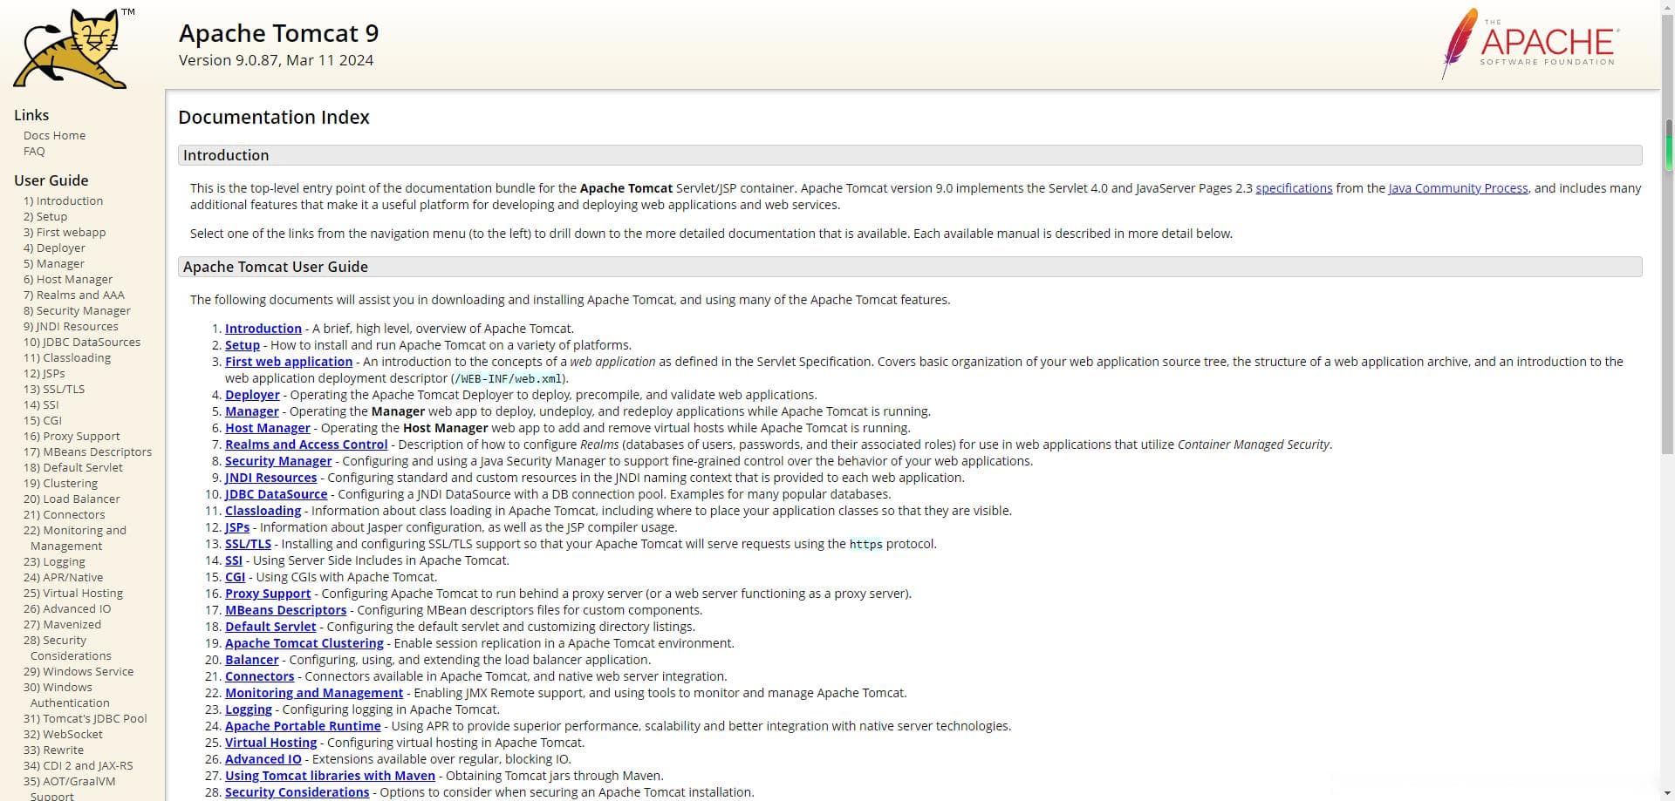Open the Deployer link in numbered list
The image size is (1675, 801).
252,395
